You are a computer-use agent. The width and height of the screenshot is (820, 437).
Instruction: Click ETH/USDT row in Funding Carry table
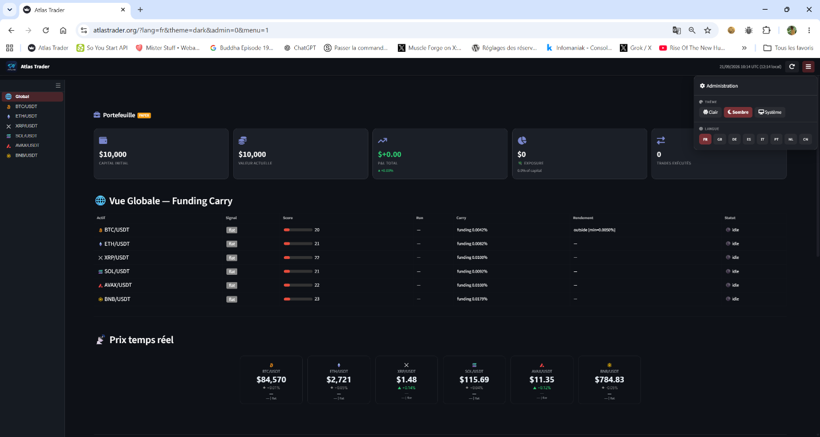[x=440, y=244]
